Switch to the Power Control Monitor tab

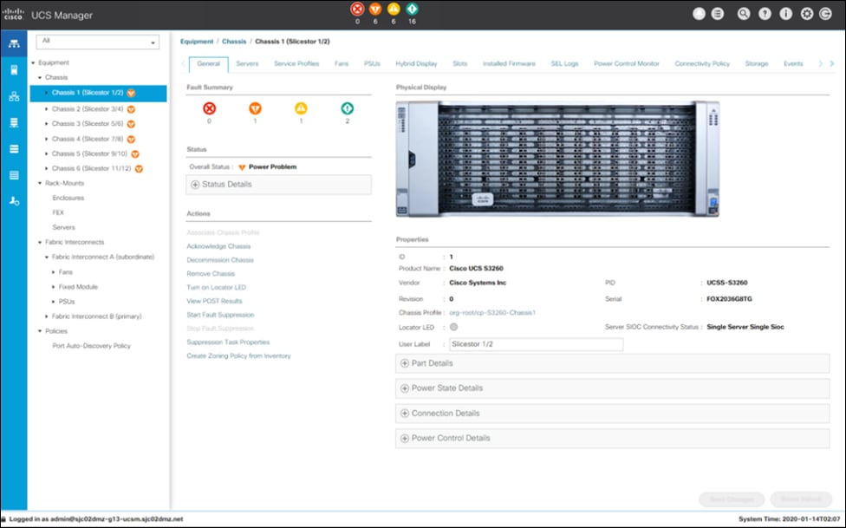pos(627,63)
